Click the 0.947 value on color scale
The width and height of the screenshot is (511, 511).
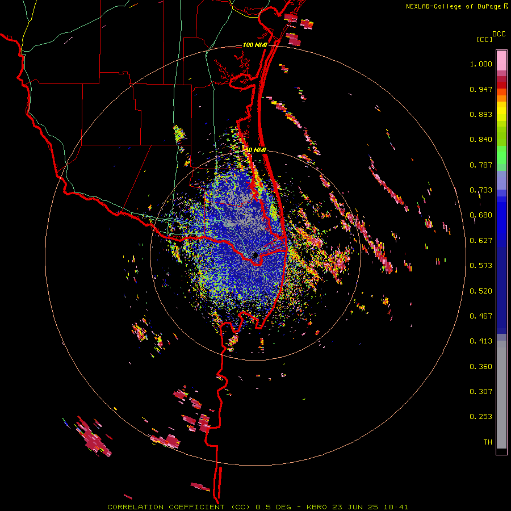pos(481,89)
